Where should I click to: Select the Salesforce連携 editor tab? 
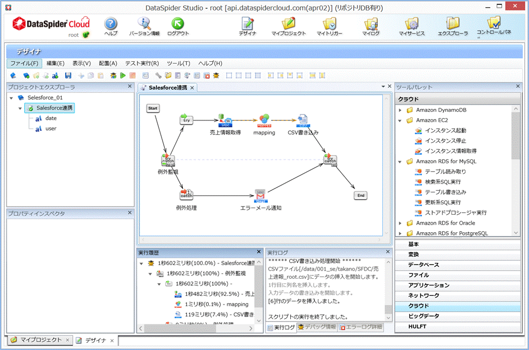pos(168,88)
